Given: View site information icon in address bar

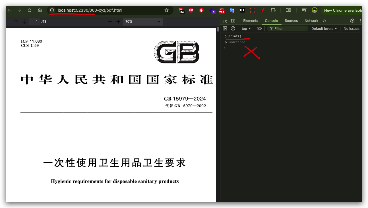Looking at the screenshot, I should 52,10.
